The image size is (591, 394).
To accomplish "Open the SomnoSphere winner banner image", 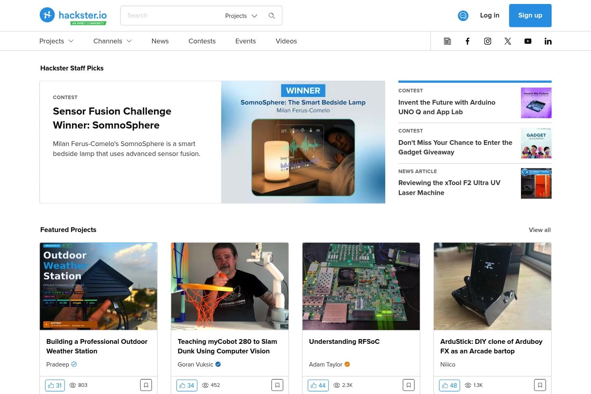I will pyautogui.click(x=303, y=142).
